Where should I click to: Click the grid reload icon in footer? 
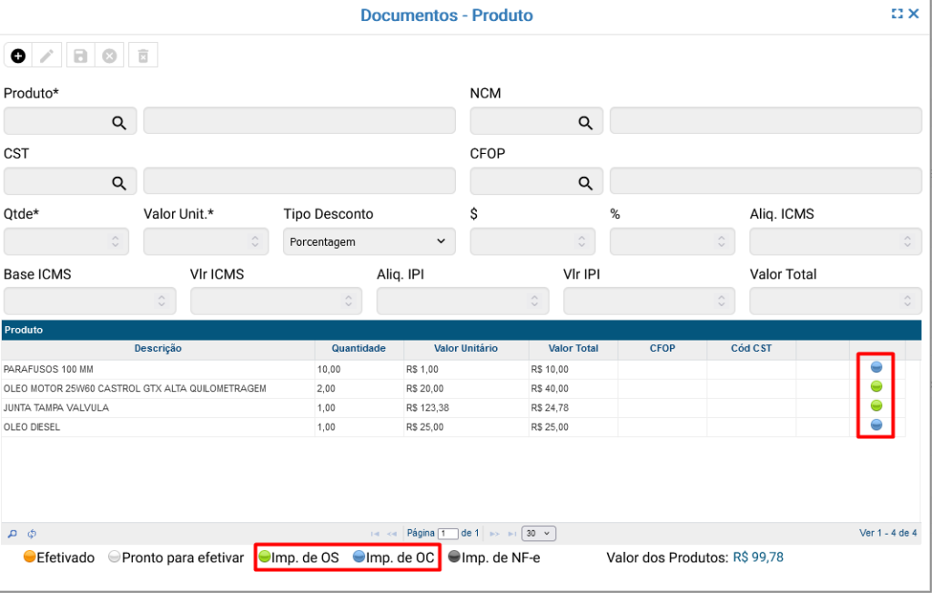32,534
